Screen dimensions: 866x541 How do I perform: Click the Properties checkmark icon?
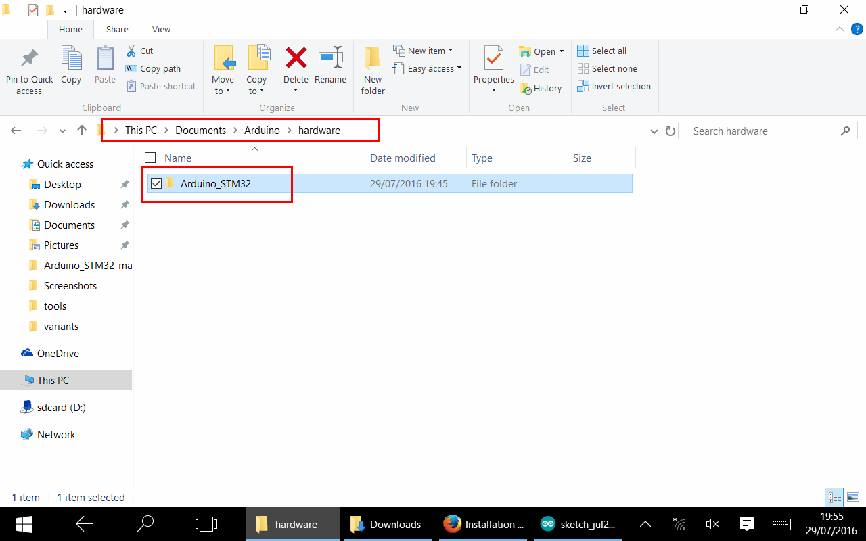tap(493, 59)
